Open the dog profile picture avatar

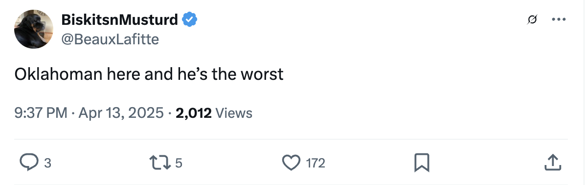(34, 29)
